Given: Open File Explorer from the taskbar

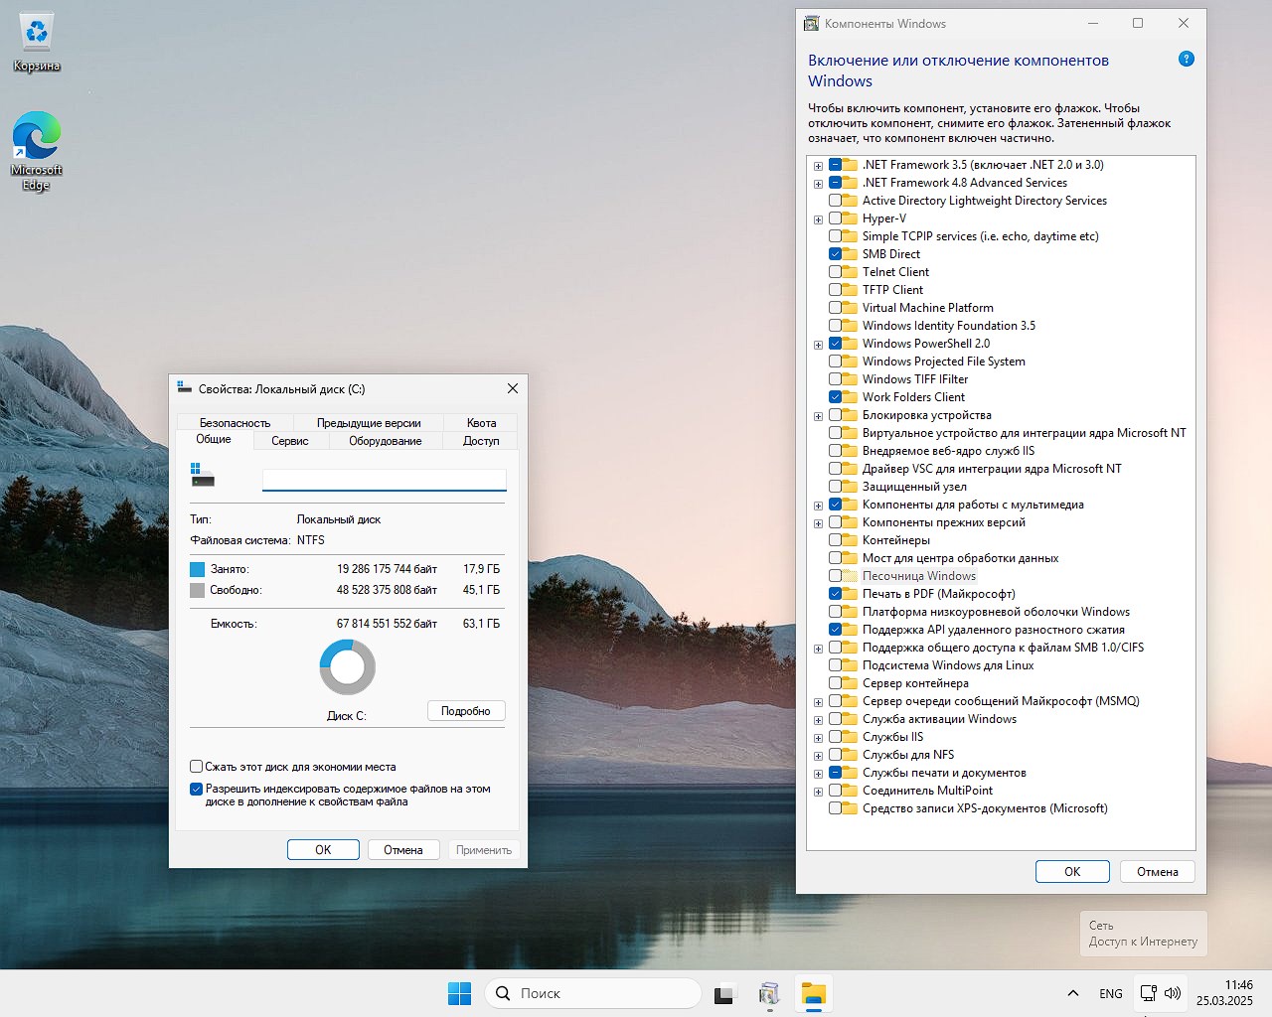Looking at the screenshot, I should coord(813,993).
